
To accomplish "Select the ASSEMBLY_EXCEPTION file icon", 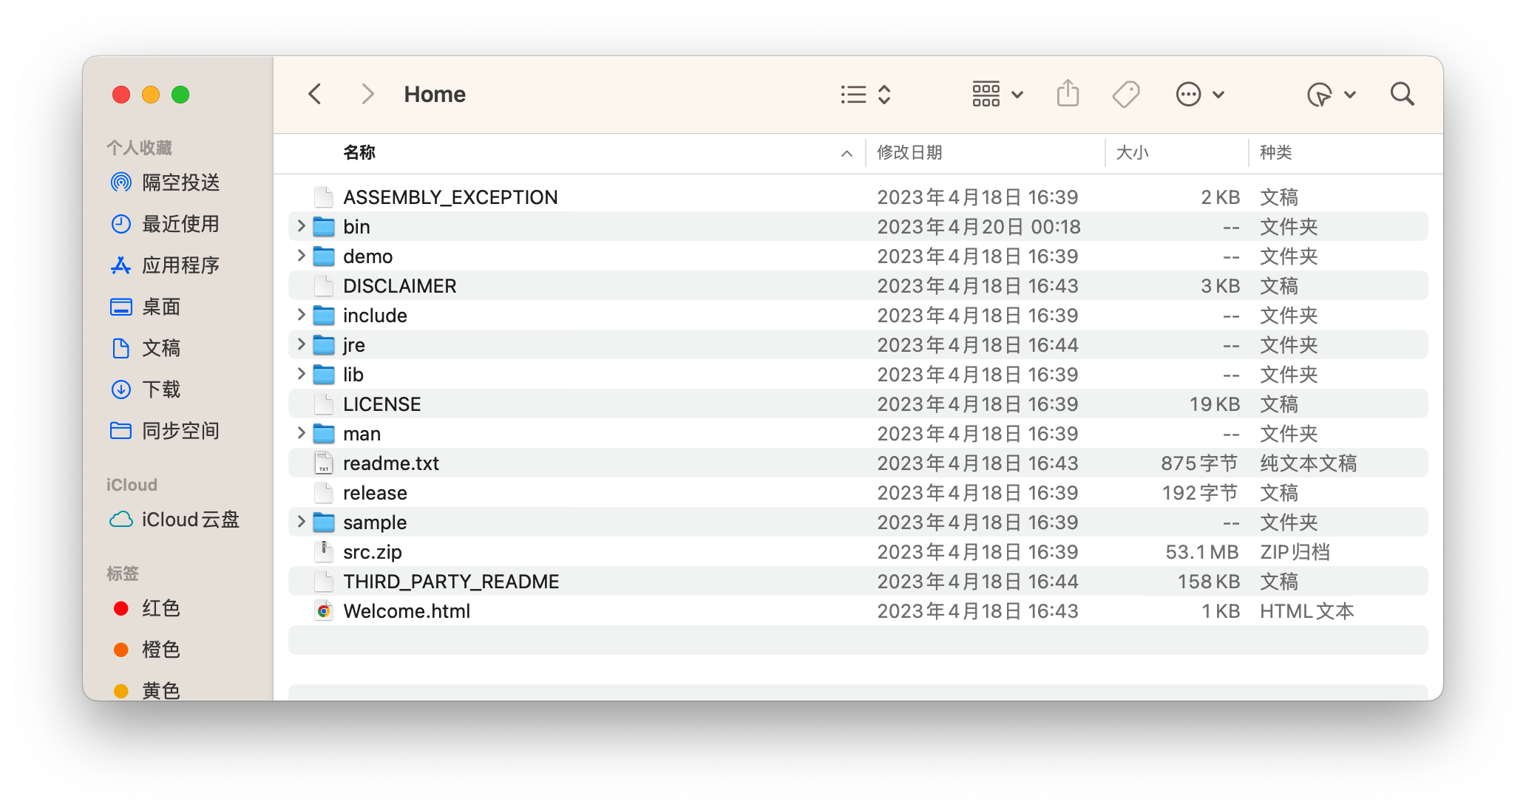I will [x=324, y=197].
